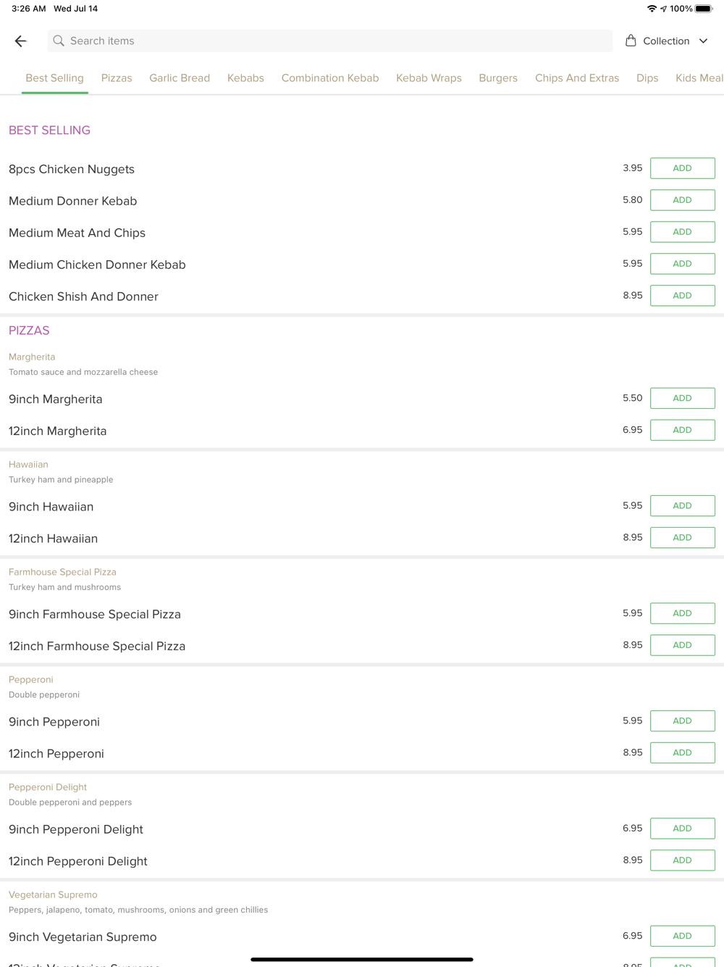Go to Chips And Extras tab
Viewport: 724px width, 967px height.
pos(576,78)
